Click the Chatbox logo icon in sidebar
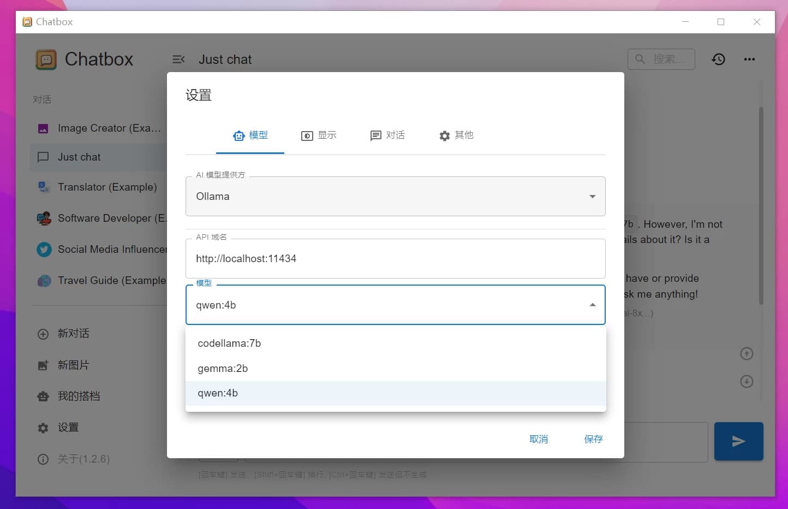 point(46,60)
